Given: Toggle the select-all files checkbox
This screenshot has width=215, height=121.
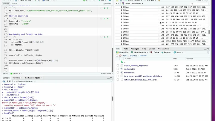Looking at the screenshot, I should [x=117, y=56].
